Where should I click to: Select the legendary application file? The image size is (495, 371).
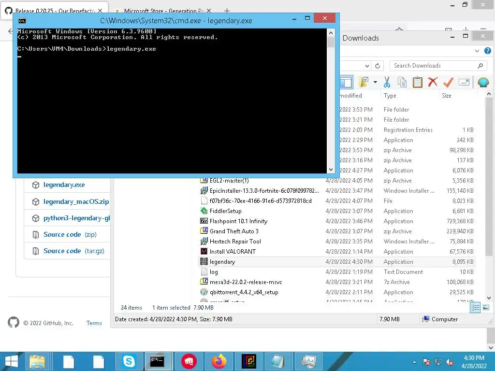[x=337, y=262]
